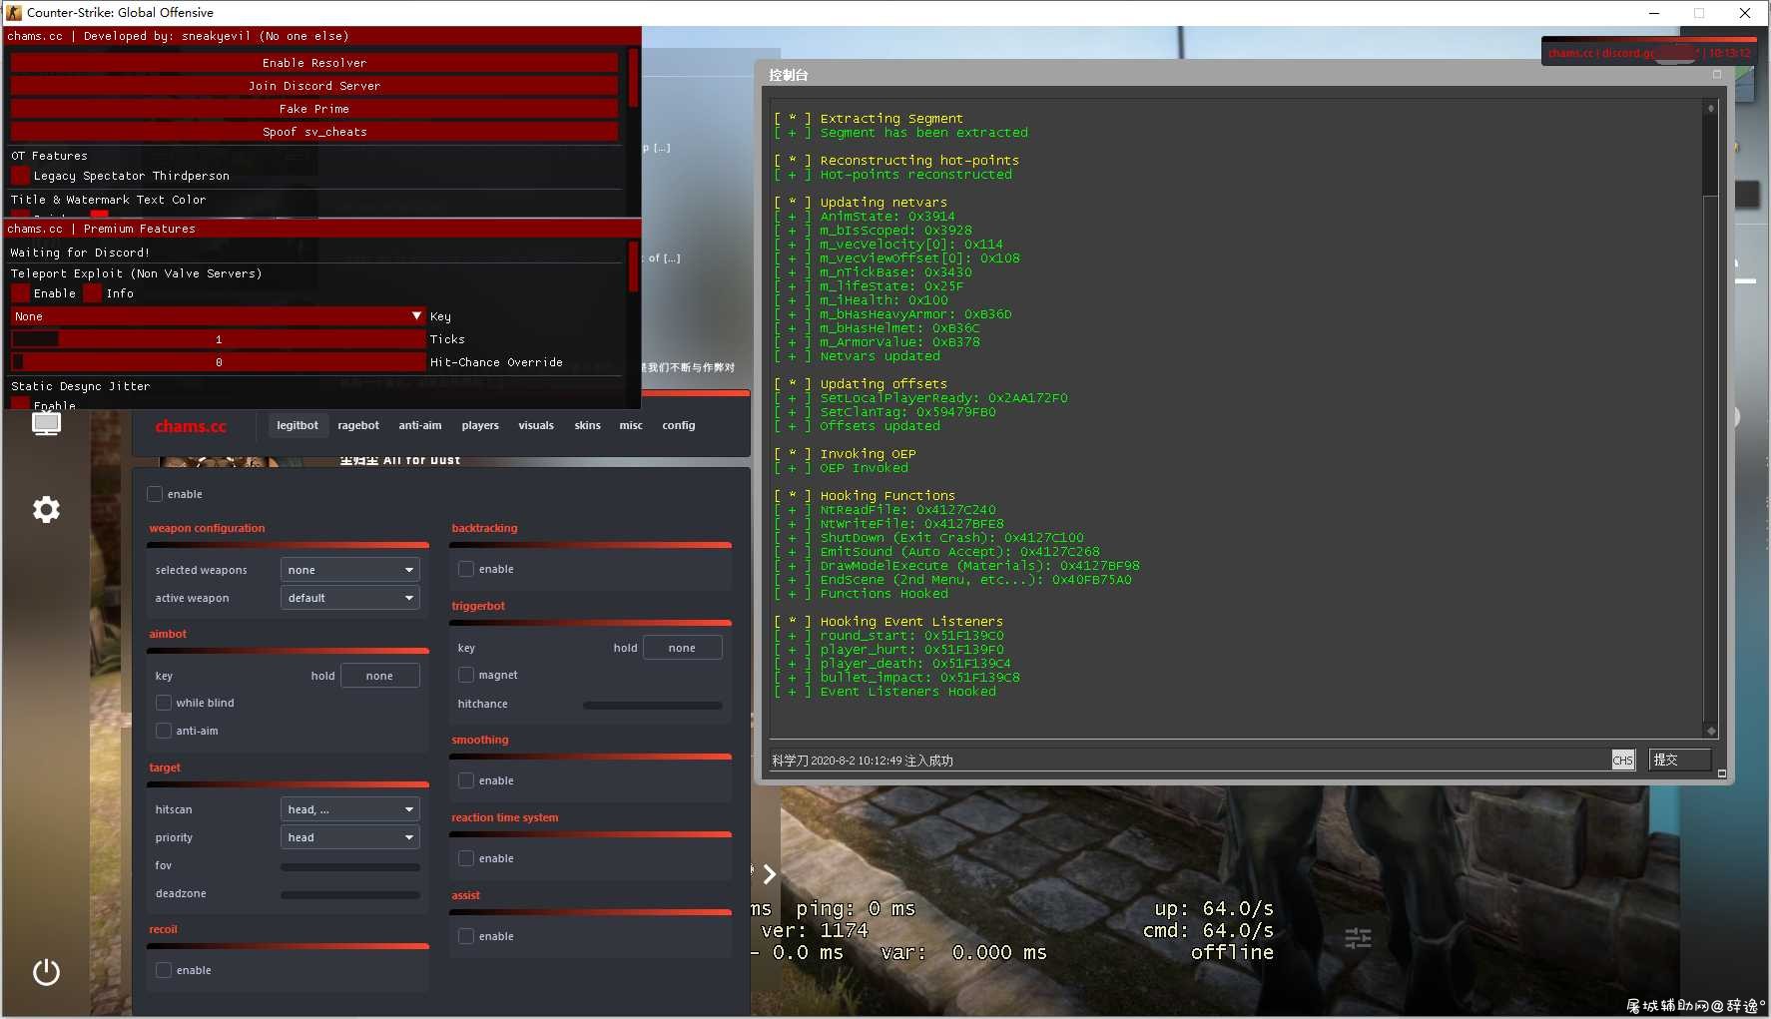1771x1019 pixels.
Task: Click the power icon in left sidebar
Action: 46,972
